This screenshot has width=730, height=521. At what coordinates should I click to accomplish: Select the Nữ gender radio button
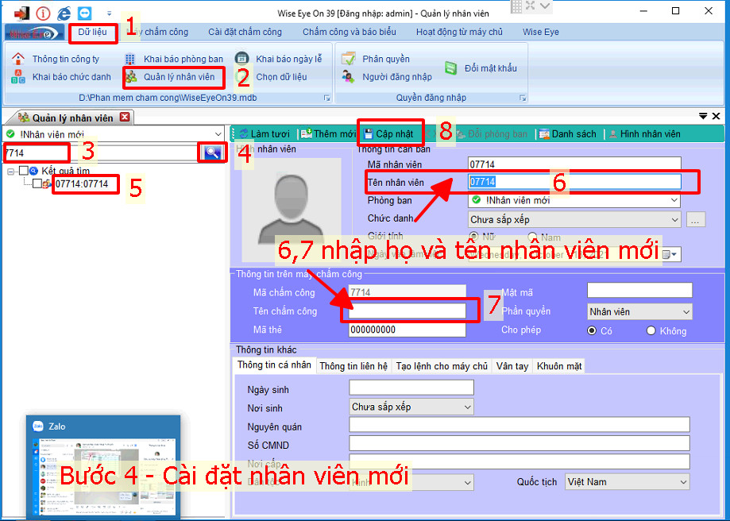(x=474, y=237)
